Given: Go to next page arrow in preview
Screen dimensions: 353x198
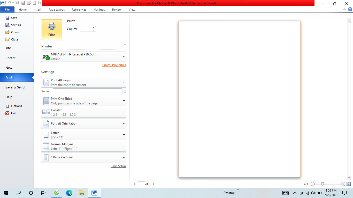Looking at the screenshot, I should tap(154, 184).
